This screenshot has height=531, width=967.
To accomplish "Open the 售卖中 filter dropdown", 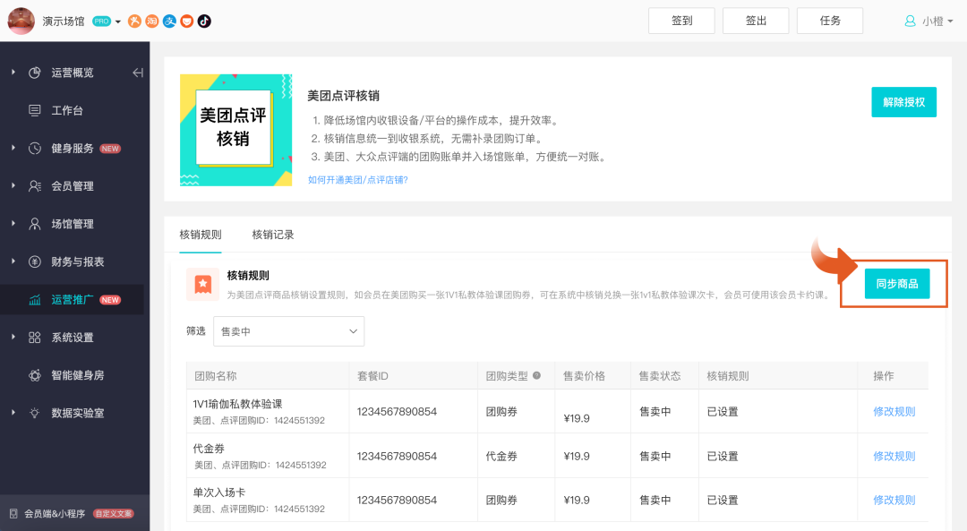I will [288, 331].
